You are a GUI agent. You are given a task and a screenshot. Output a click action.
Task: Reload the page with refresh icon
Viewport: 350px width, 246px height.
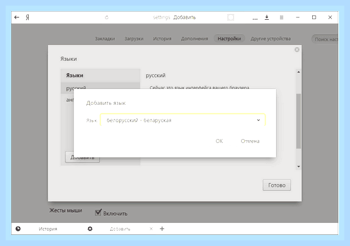click(107, 17)
